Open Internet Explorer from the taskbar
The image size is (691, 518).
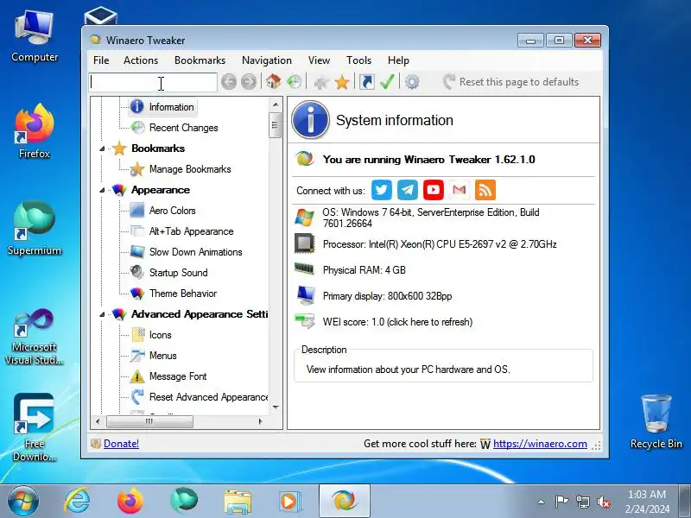click(x=77, y=501)
